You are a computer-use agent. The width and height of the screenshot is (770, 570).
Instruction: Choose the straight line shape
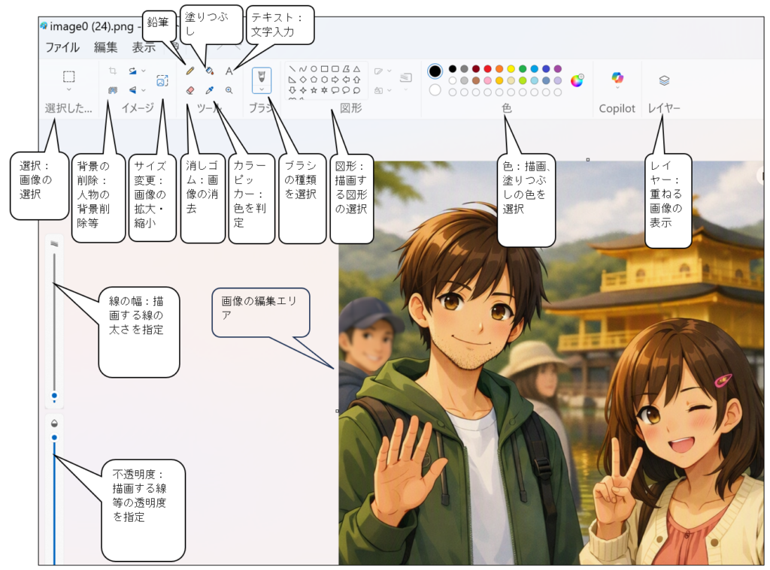pos(293,69)
